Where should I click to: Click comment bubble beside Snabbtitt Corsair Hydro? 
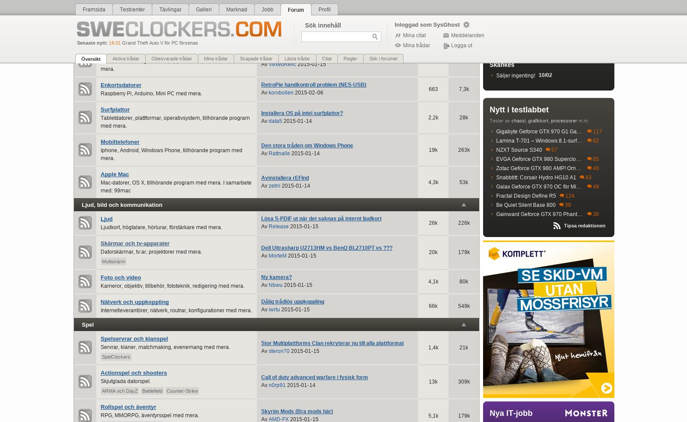coord(582,177)
